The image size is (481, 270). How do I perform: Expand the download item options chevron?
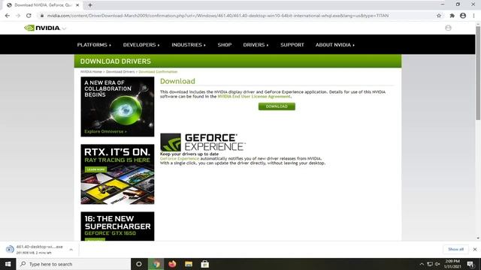[x=71, y=250]
